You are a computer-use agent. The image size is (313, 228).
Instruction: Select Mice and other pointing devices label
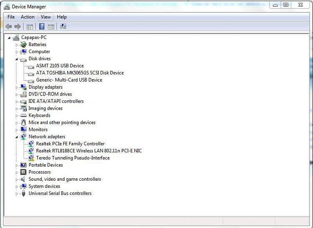point(62,123)
